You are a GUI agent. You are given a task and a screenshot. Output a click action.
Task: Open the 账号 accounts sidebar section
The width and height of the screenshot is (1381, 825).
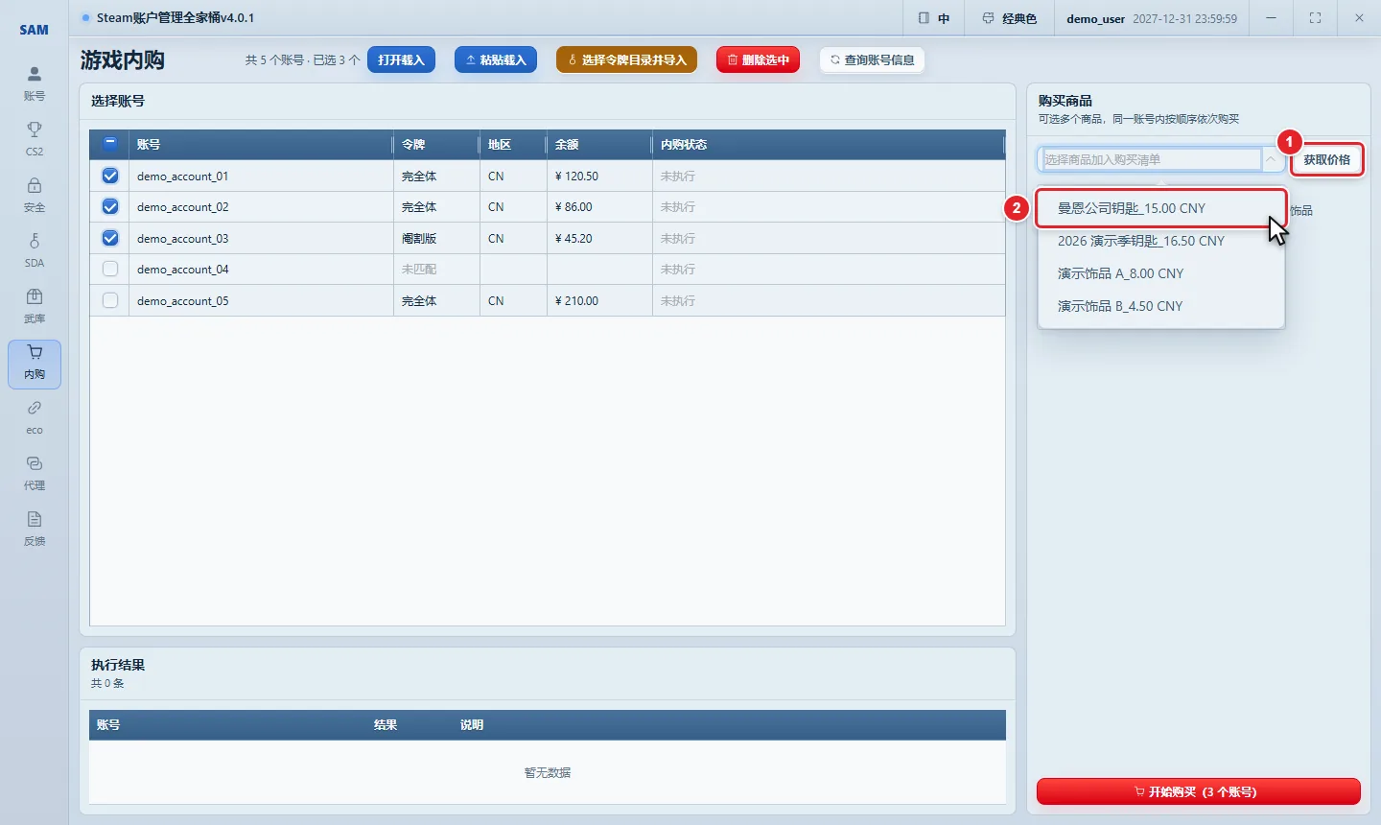[35, 84]
